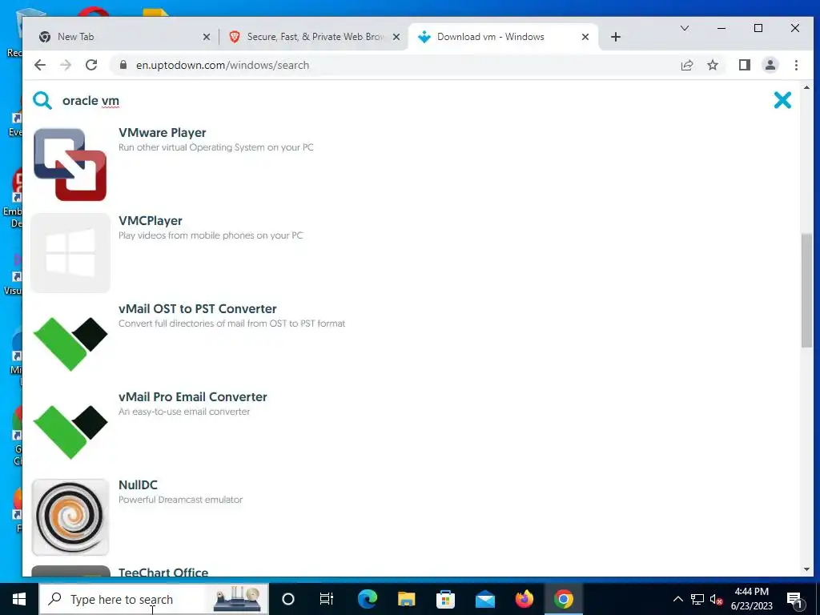This screenshot has height=615, width=820.
Task: Open the TeeChart Office result
Action: pos(163,572)
